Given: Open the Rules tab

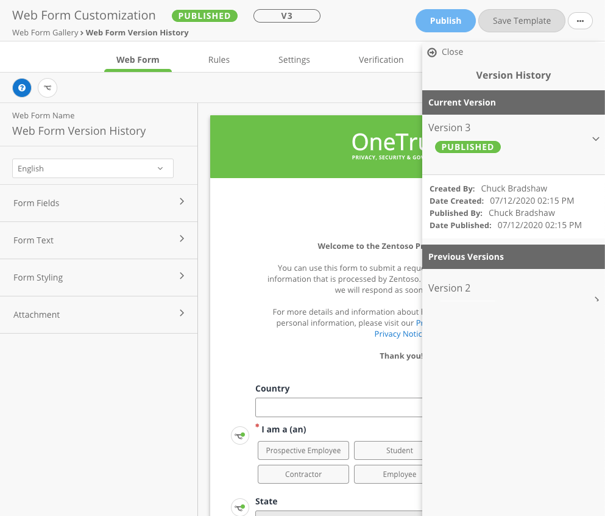Looking at the screenshot, I should click(219, 60).
